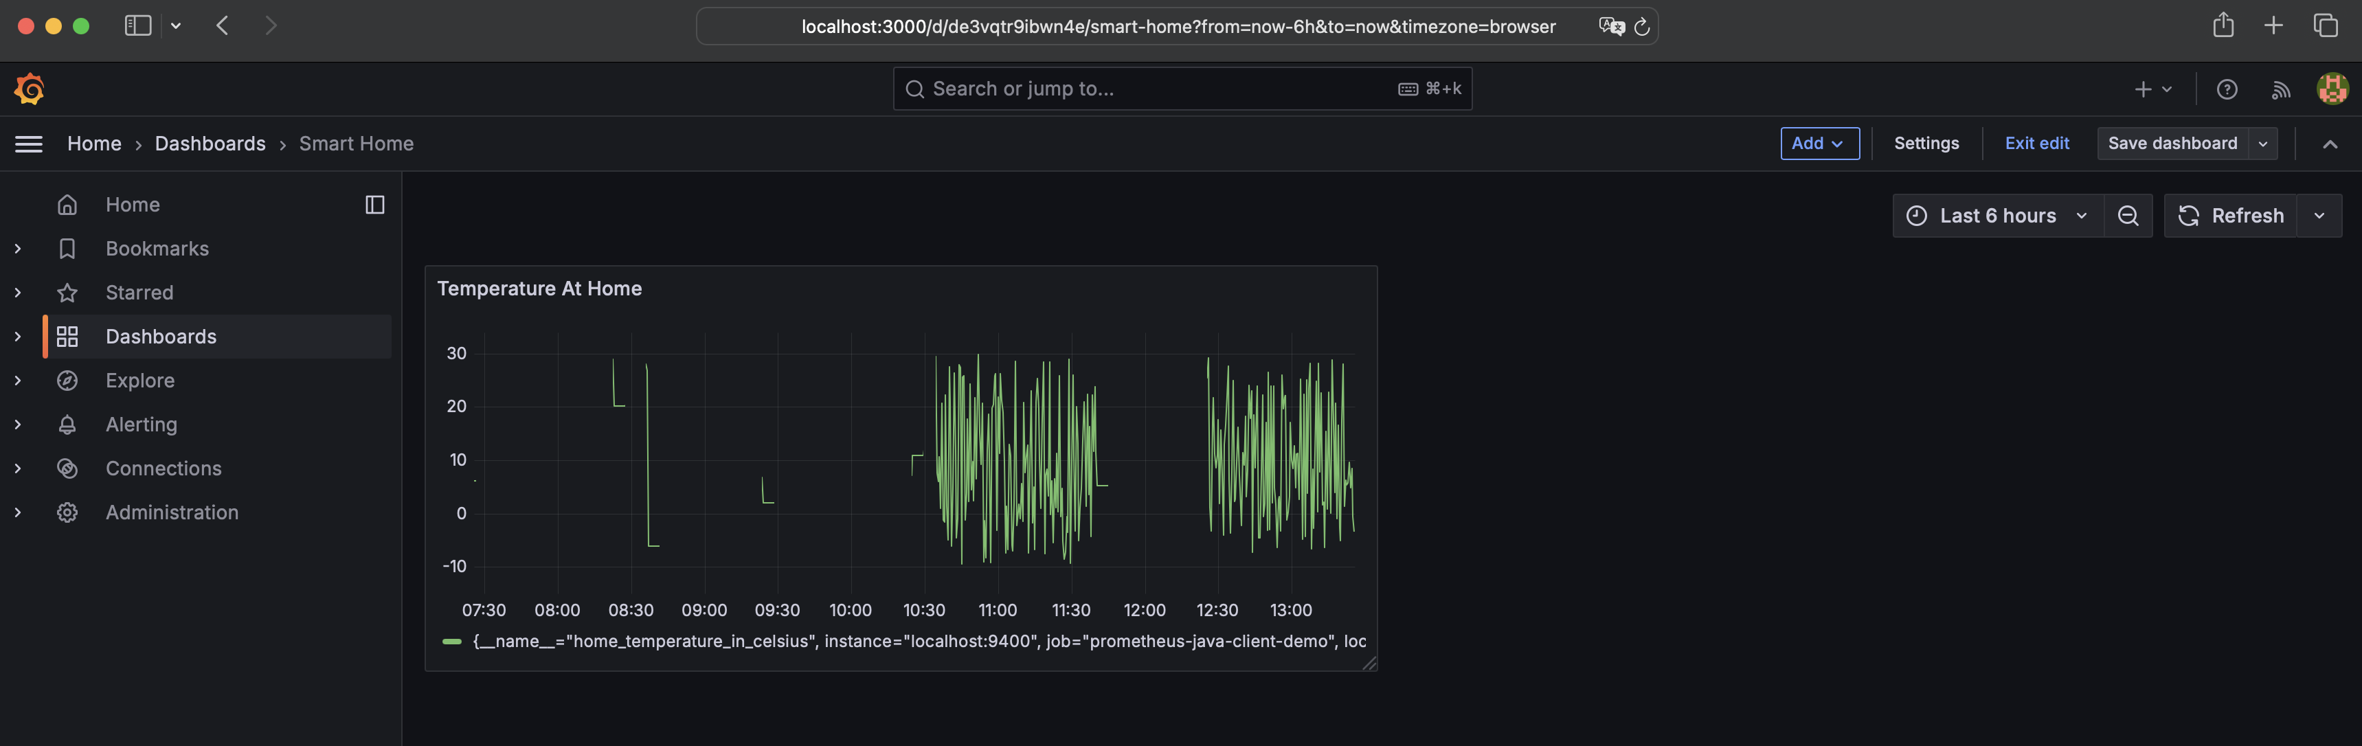Screen dimensions: 2362x746
Task: Click the Temperature At Home panel title
Action: pyautogui.click(x=539, y=289)
